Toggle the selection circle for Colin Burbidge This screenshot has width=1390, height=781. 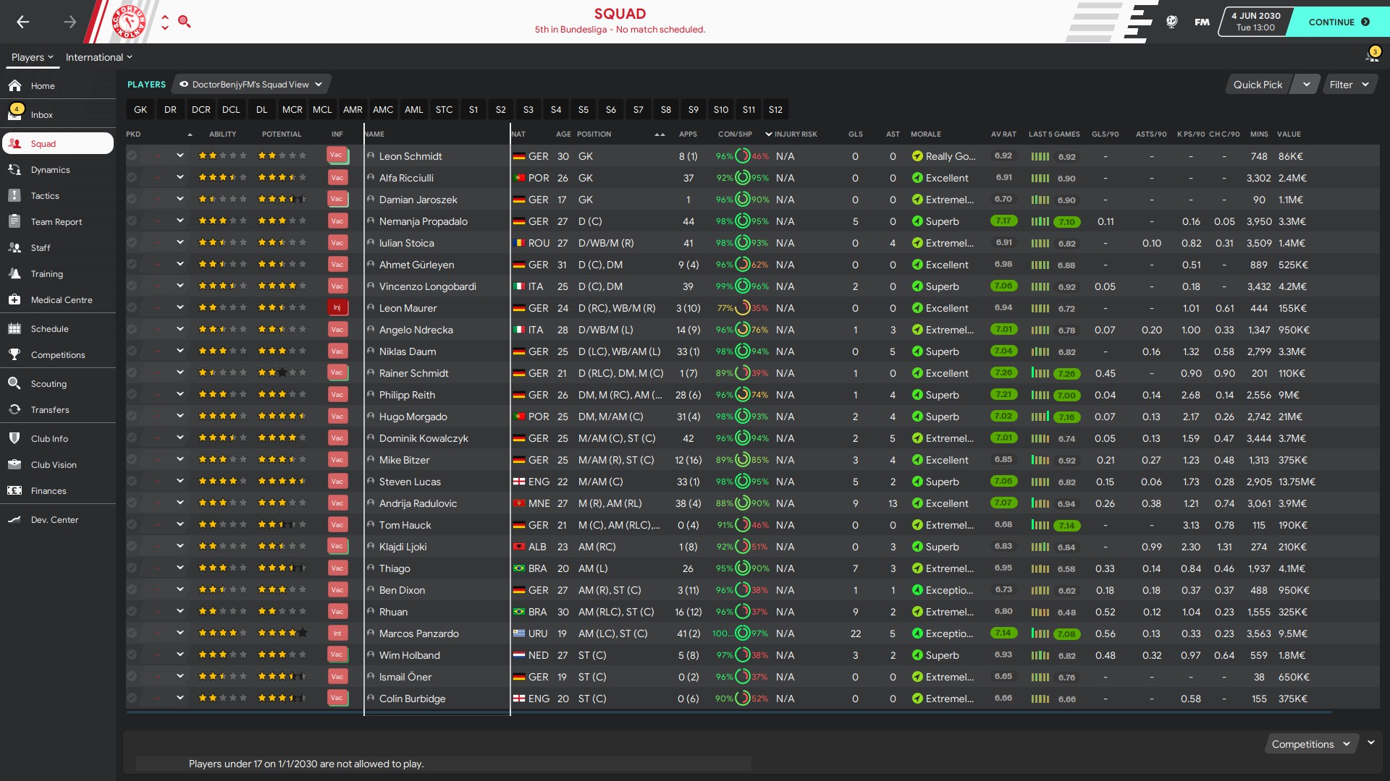[132, 699]
